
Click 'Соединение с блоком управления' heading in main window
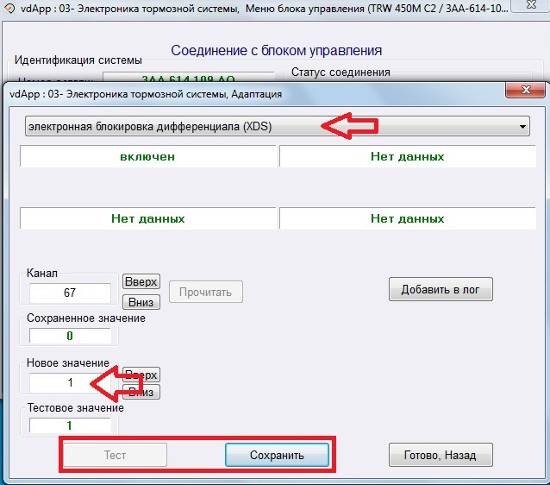pos(277,51)
